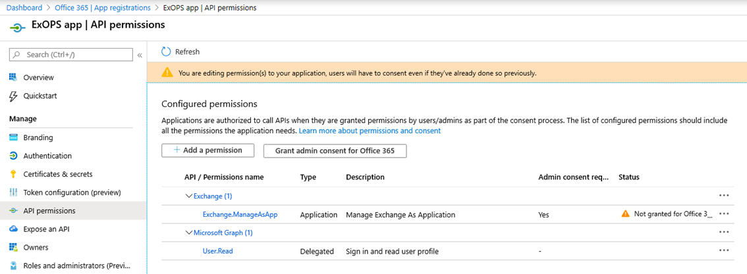Click the Expose an API cloud icon
Viewport: 747px width, 274px height.
pyautogui.click(x=14, y=229)
